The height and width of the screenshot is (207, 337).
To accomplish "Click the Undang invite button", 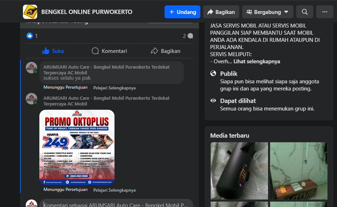I will (x=182, y=12).
